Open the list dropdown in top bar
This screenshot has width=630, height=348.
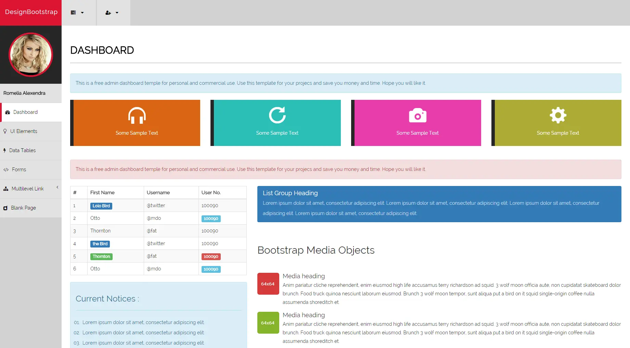tap(77, 13)
